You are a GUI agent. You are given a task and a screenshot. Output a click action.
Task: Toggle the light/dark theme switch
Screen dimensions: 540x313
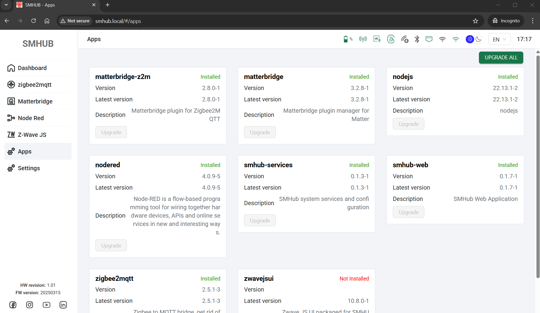pyautogui.click(x=474, y=39)
